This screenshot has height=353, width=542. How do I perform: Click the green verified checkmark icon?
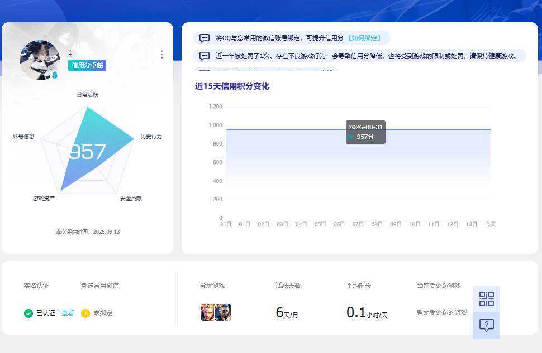[28, 313]
